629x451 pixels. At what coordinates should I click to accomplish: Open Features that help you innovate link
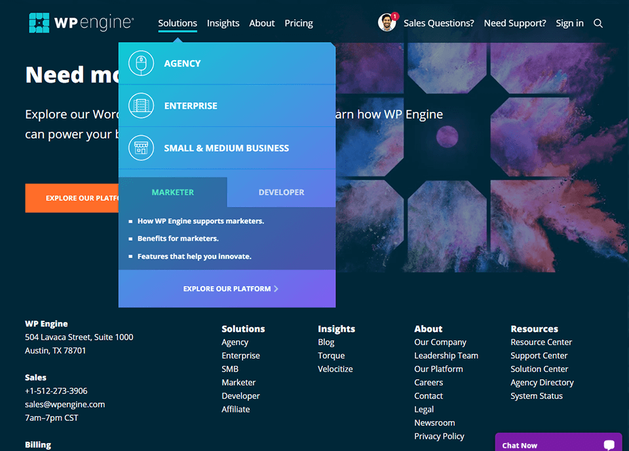(x=194, y=256)
